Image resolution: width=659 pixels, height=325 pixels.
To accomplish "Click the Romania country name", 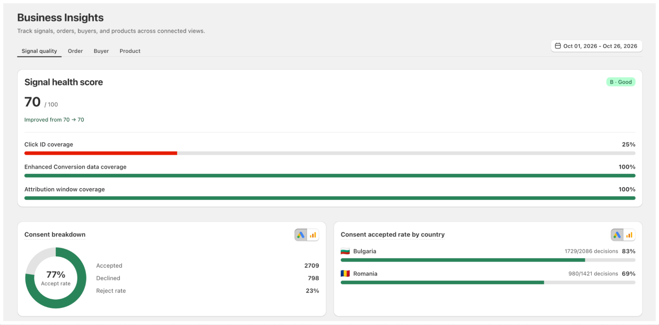I will click(365, 274).
